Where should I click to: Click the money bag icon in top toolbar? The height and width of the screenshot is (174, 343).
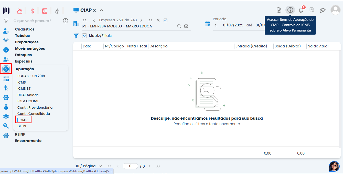pos(57,11)
